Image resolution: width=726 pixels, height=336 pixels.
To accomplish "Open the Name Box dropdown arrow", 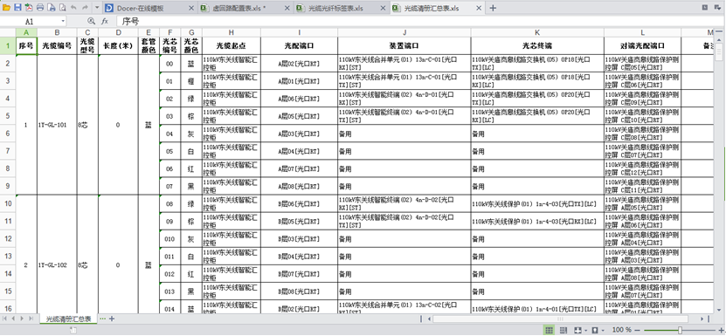I will [63, 21].
